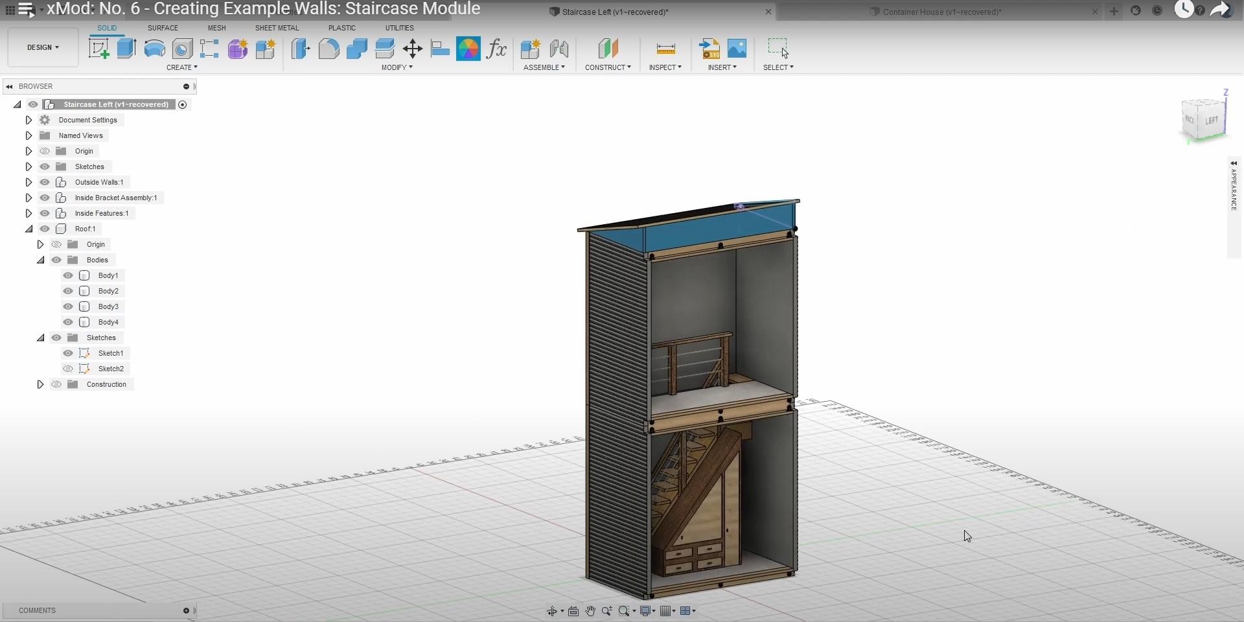Click the Hole tool icon
Image resolution: width=1244 pixels, height=622 pixels.
click(x=182, y=49)
